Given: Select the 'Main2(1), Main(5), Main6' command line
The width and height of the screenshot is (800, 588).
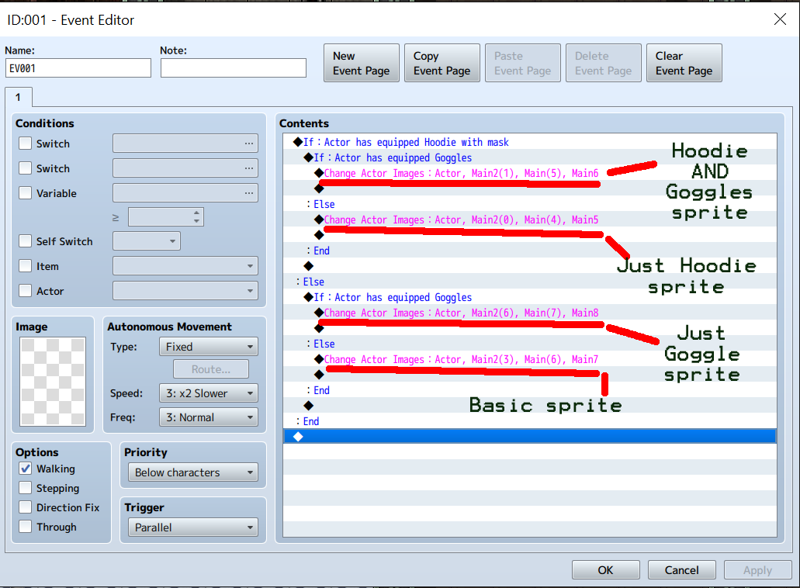Looking at the screenshot, I should pos(530,173).
